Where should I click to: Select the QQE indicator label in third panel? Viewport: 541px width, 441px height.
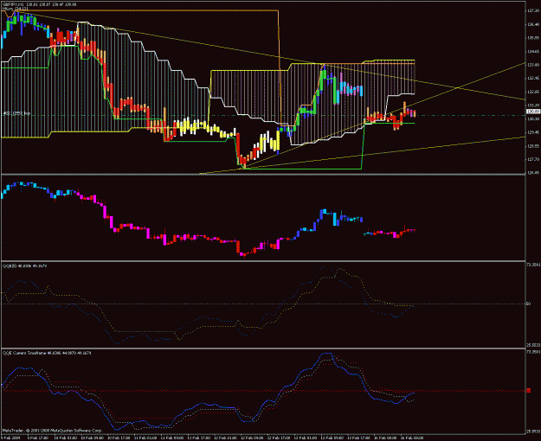click(25, 265)
